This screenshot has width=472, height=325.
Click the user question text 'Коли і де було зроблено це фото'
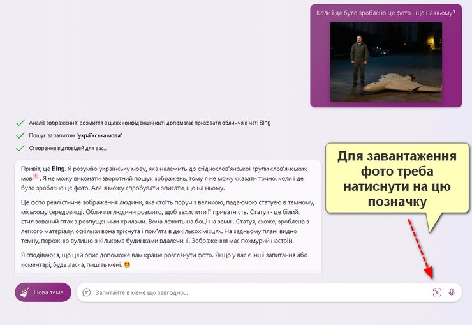pos(365,13)
